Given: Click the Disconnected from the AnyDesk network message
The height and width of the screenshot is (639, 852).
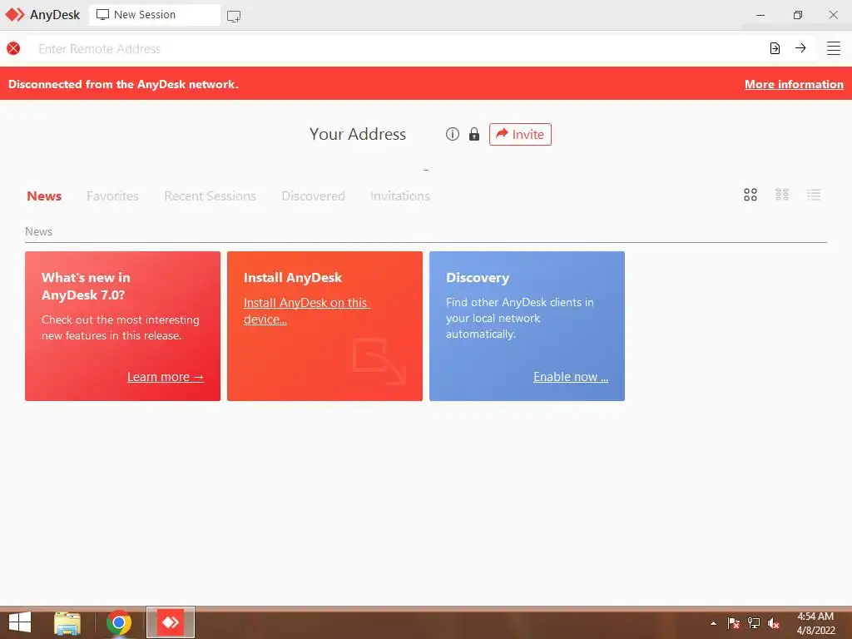Looking at the screenshot, I should click(123, 84).
